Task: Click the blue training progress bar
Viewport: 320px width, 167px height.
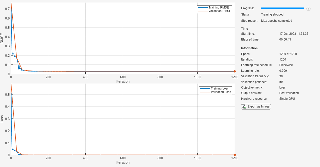Action: click(282, 8)
